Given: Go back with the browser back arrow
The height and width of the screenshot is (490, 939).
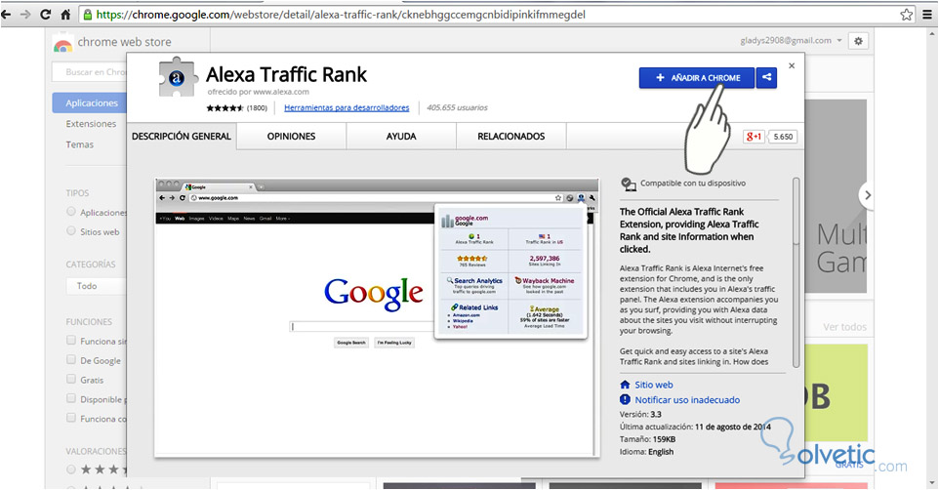Looking at the screenshot, I should 7,15.
